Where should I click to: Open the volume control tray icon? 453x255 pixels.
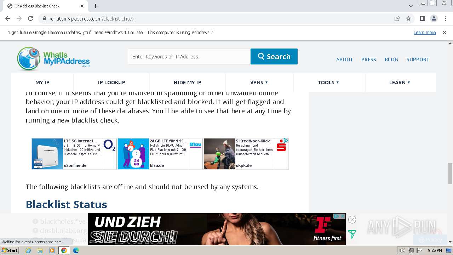pyautogui.click(x=402, y=250)
